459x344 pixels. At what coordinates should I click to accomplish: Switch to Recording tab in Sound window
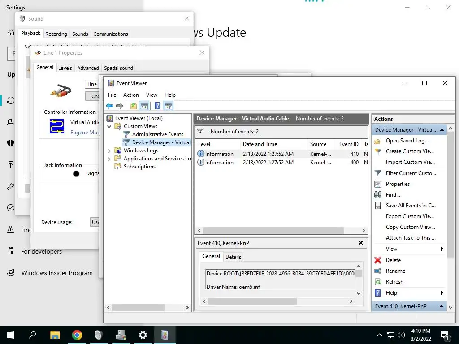(x=56, y=34)
